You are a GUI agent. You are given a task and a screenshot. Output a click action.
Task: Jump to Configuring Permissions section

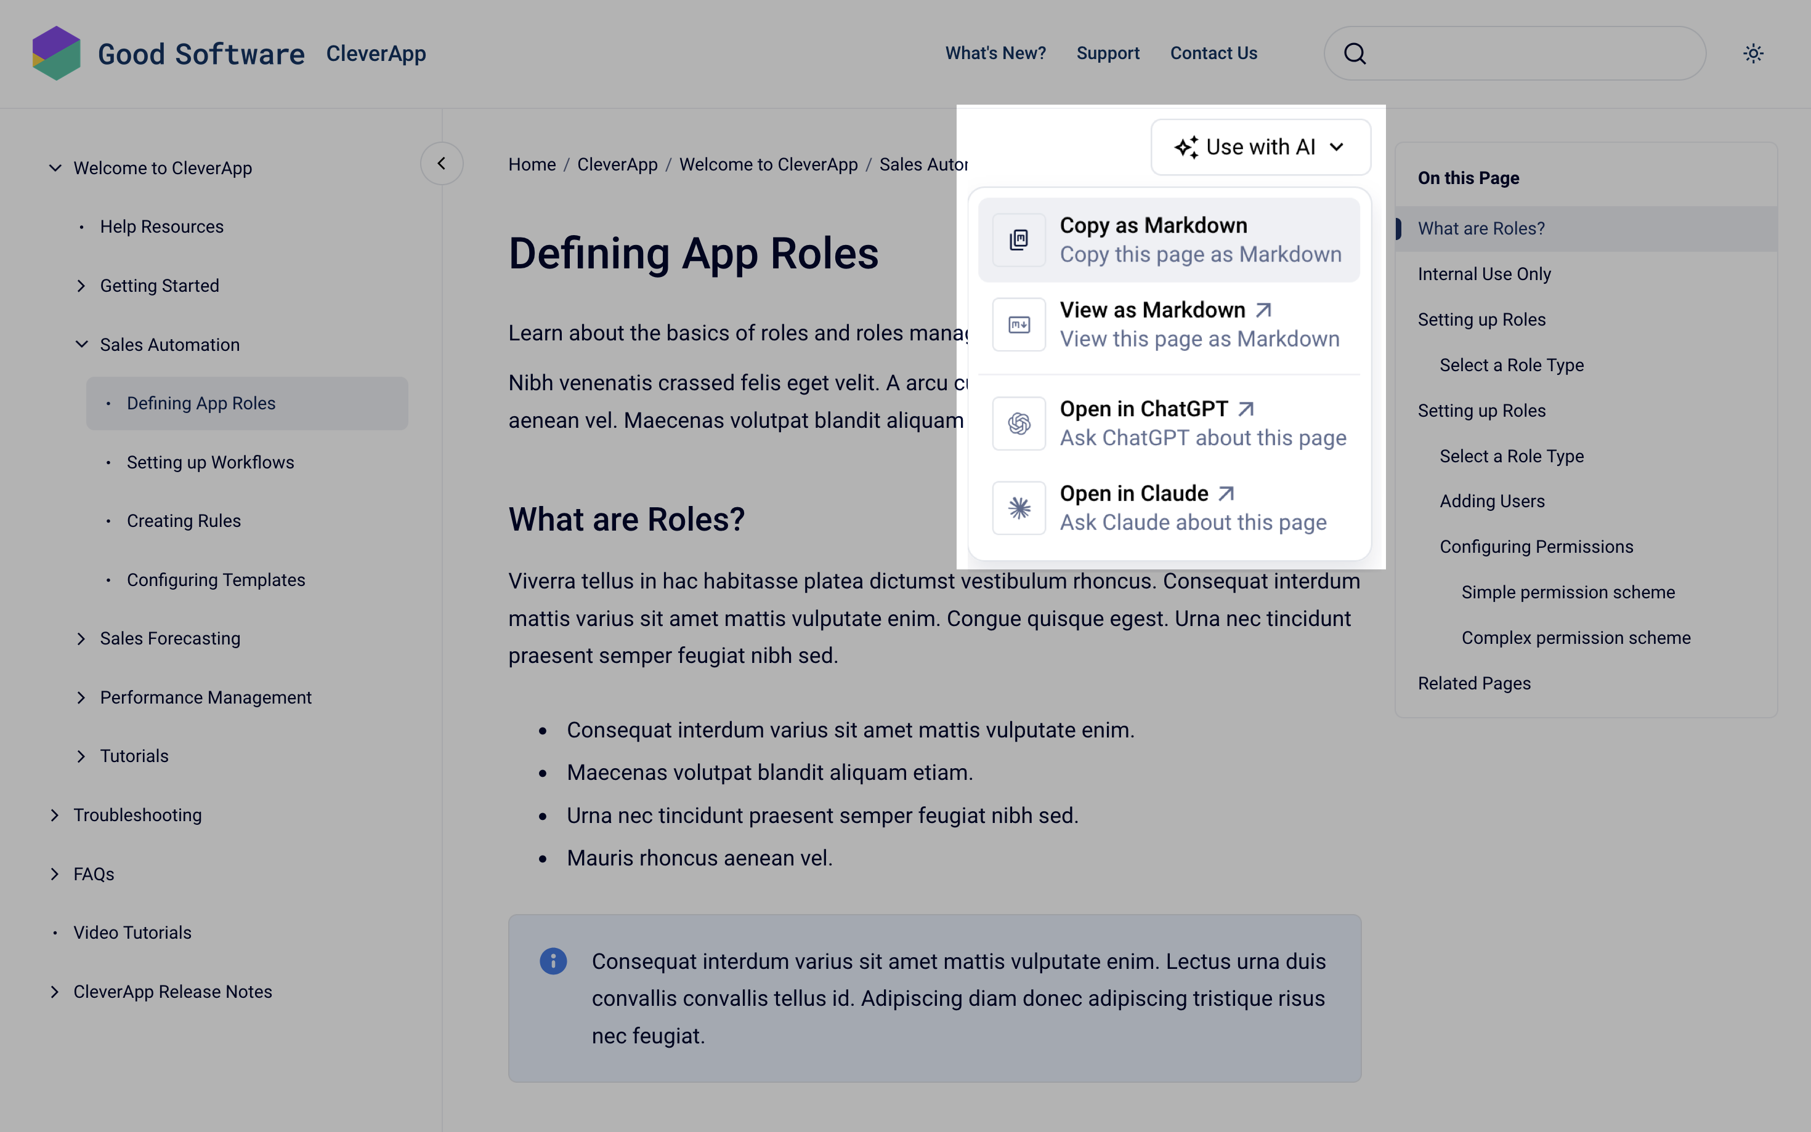(1536, 547)
